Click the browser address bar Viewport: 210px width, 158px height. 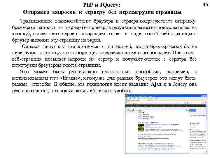[x=157, y=103]
